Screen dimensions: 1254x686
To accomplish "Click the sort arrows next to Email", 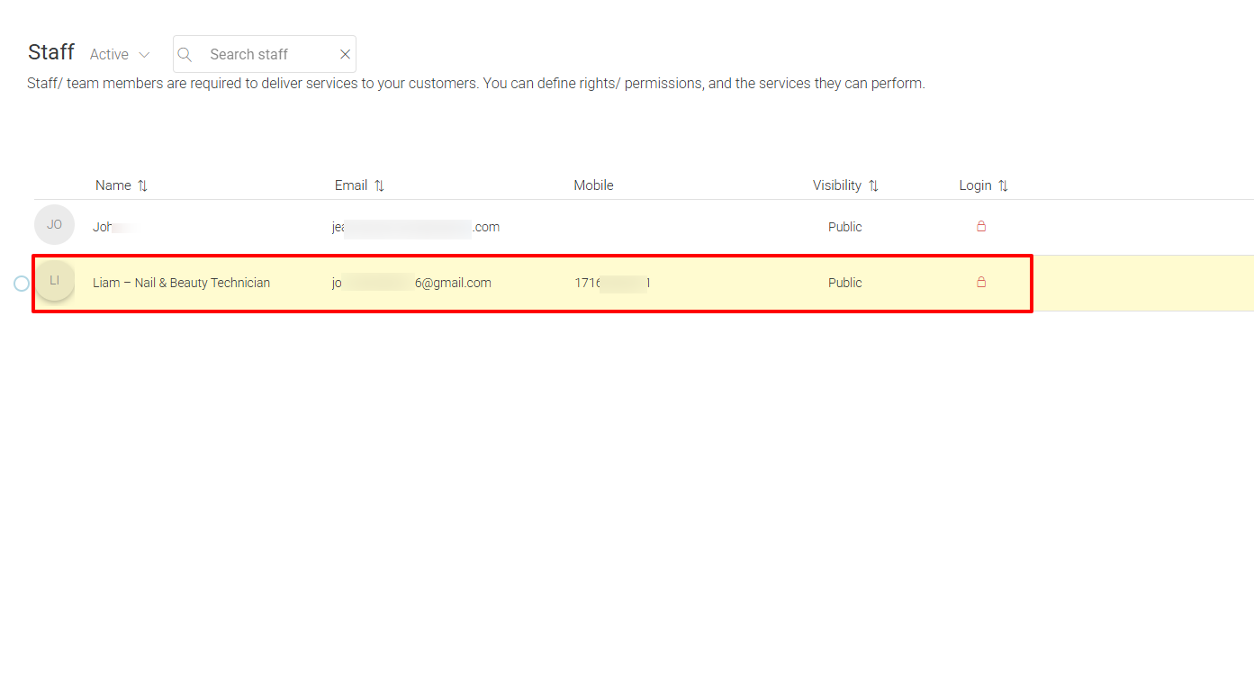I will [x=378, y=185].
